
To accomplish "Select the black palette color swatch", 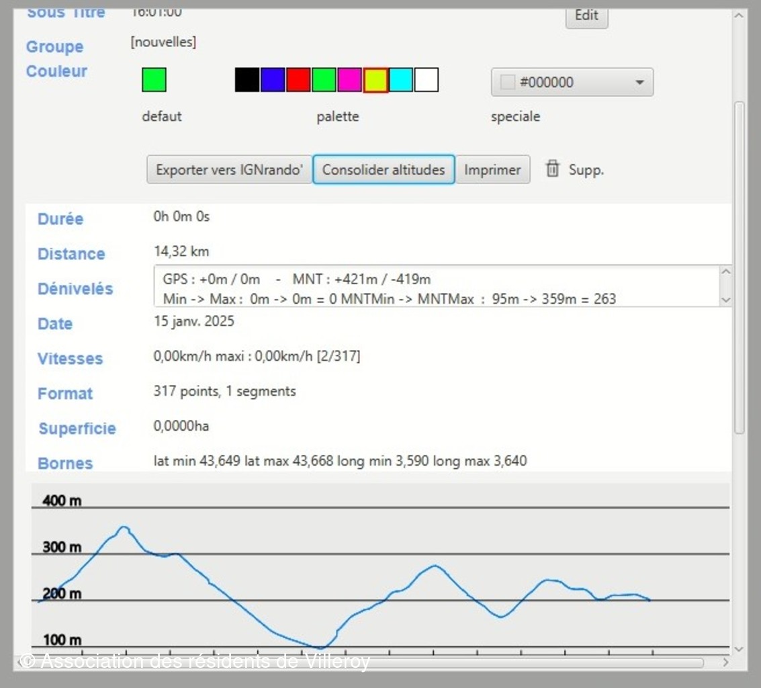I will point(247,80).
